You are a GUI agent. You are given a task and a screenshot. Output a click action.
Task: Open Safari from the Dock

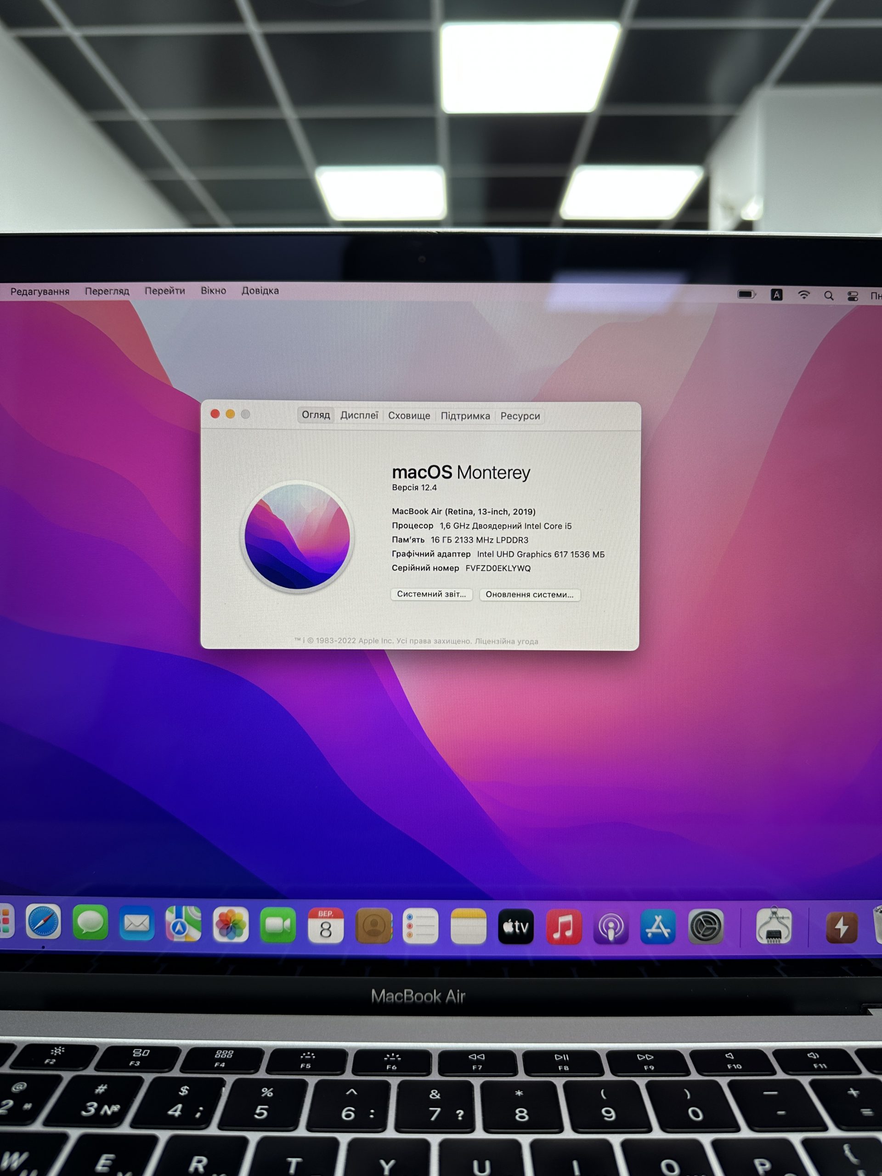[43, 922]
